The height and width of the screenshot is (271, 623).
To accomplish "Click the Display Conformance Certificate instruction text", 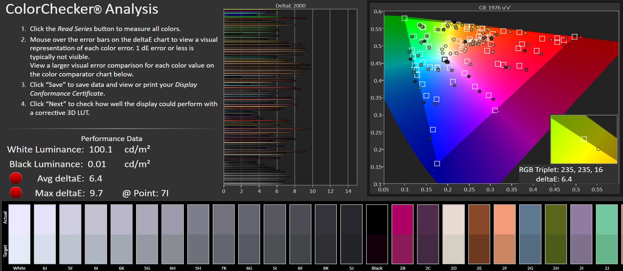I will tap(114, 89).
